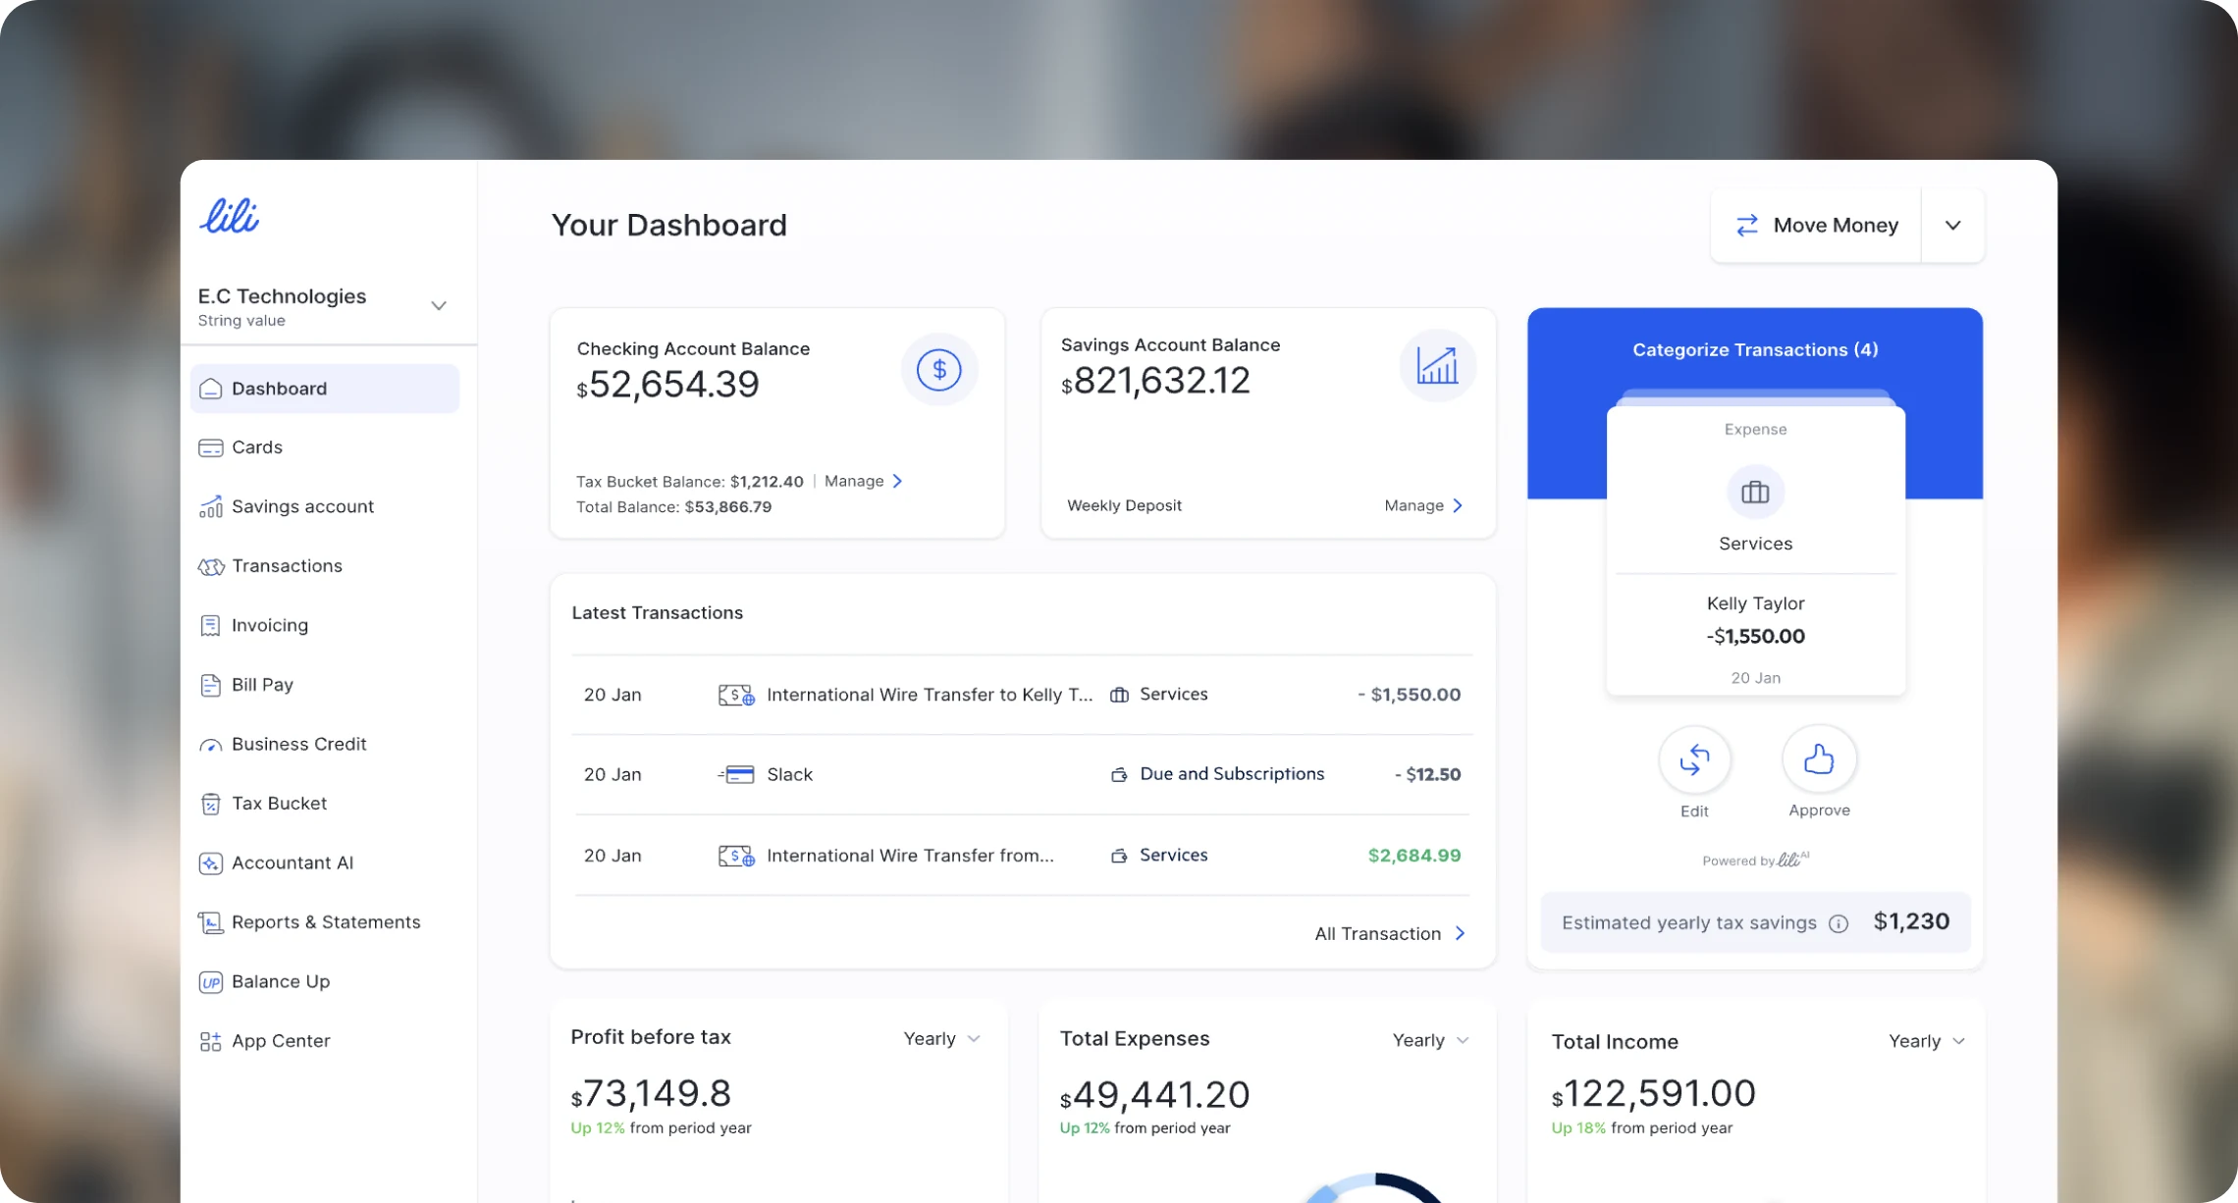
Task: Open Yearly dropdown for Total Income
Action: [x=1927, y=1041]
